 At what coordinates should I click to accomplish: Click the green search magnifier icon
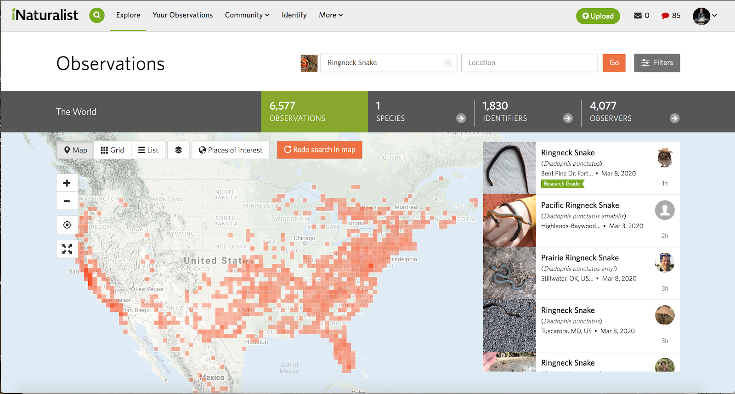tap(96, 15)
